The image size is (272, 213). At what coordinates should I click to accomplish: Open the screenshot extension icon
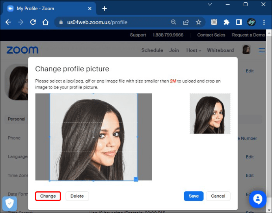pos(214,22)
